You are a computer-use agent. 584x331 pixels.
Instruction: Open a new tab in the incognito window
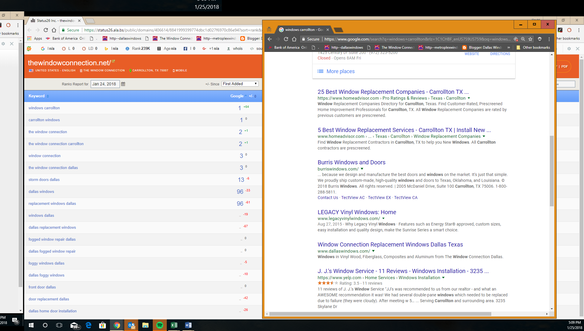point(338,30)
